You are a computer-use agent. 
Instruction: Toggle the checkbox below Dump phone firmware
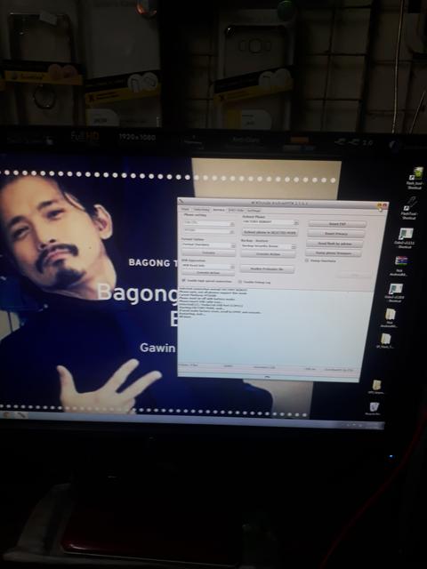307,260
